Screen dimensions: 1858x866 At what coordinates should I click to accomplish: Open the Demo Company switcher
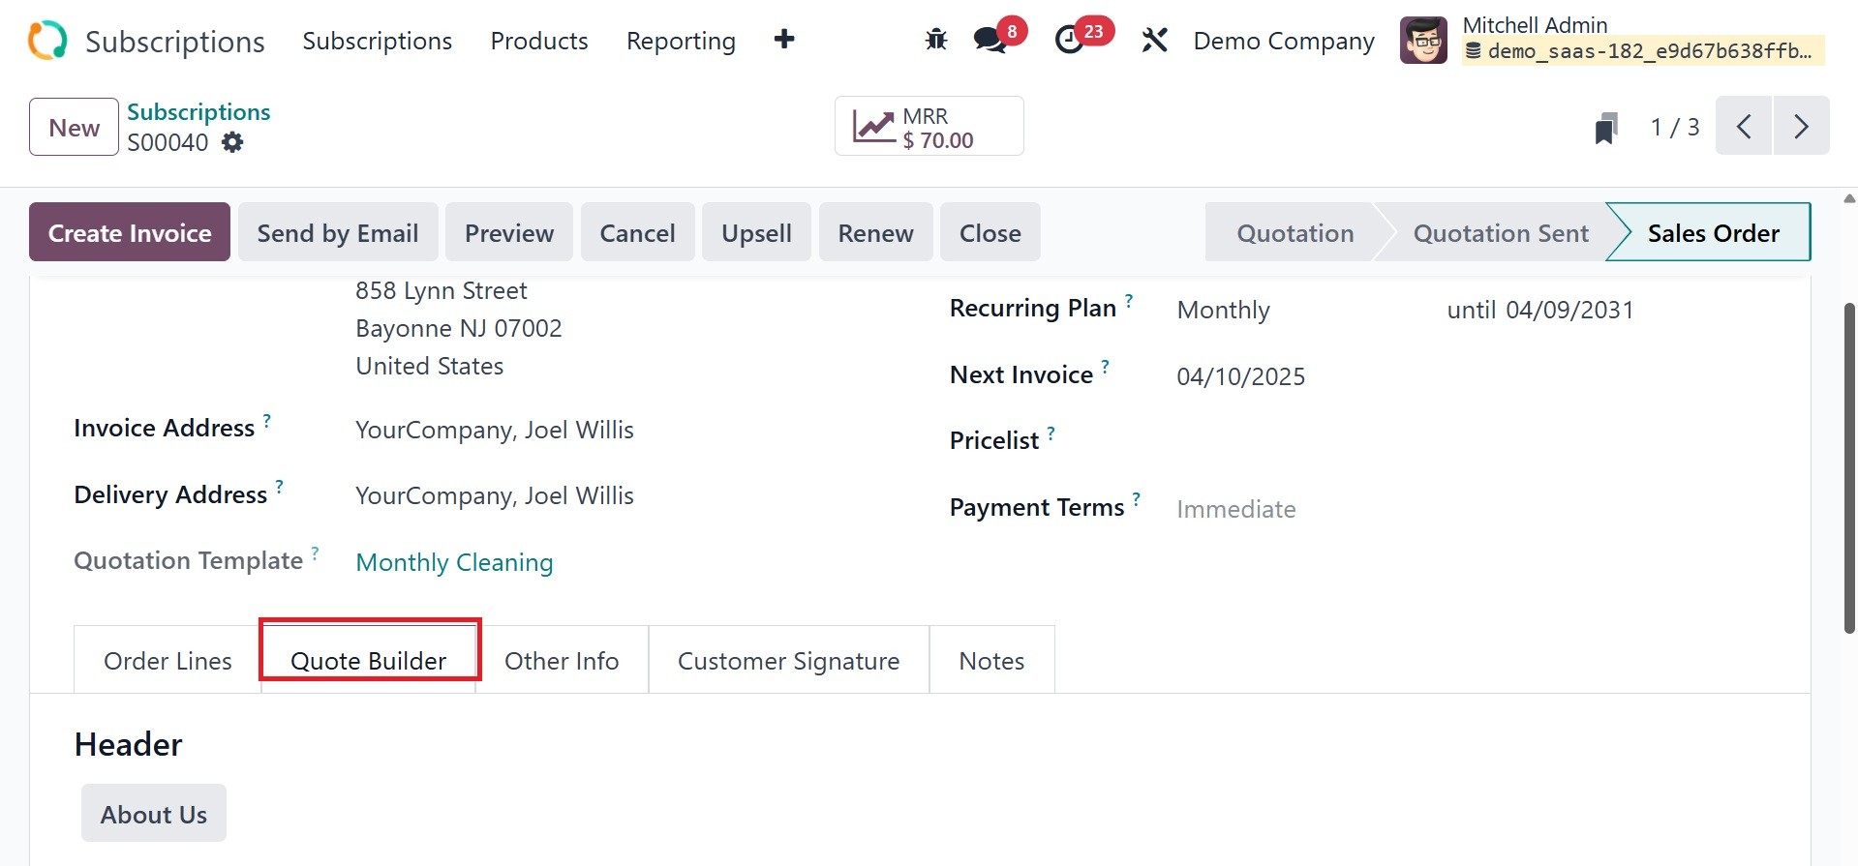(x=1283, y=41)
